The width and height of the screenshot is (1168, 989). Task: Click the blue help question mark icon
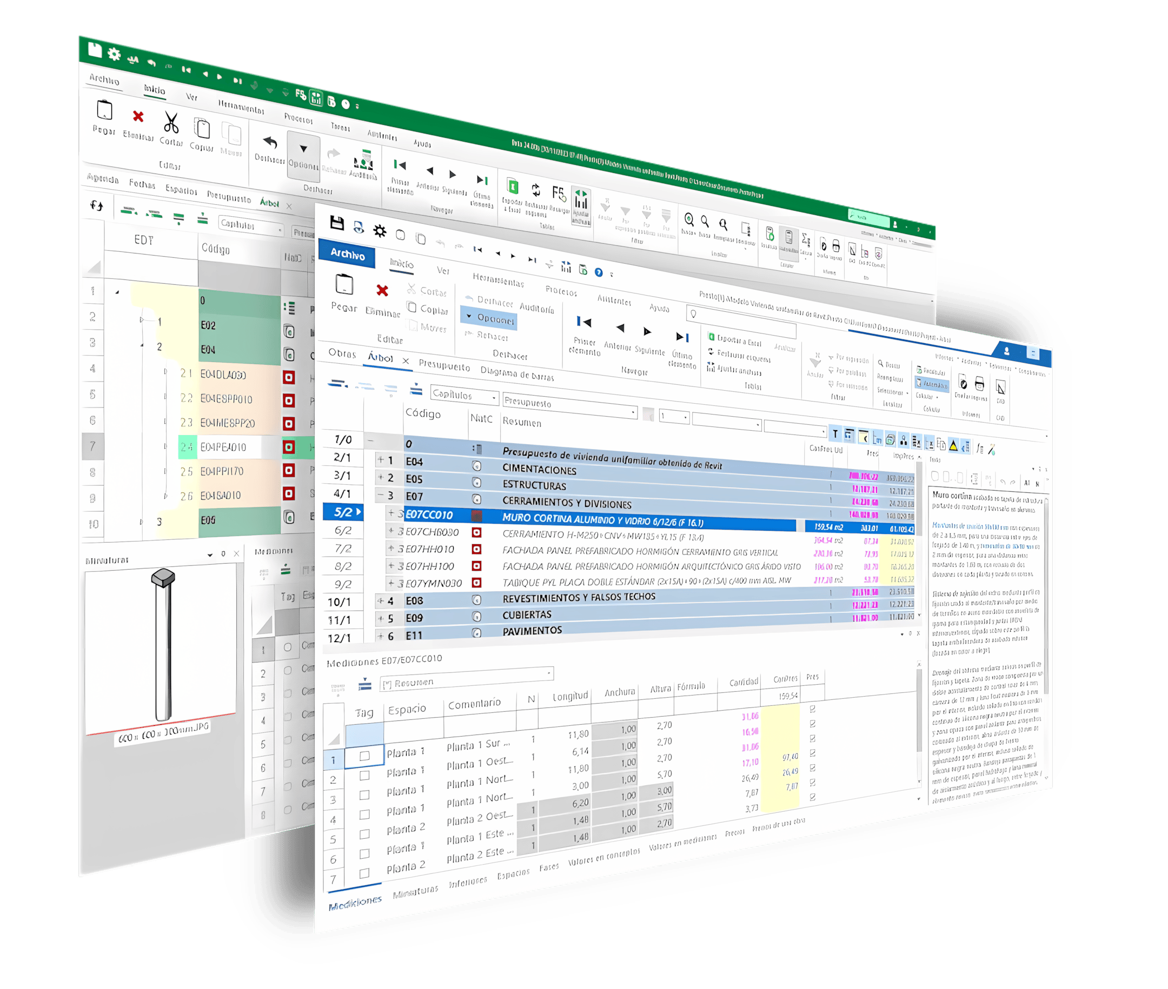coord(599,272)
